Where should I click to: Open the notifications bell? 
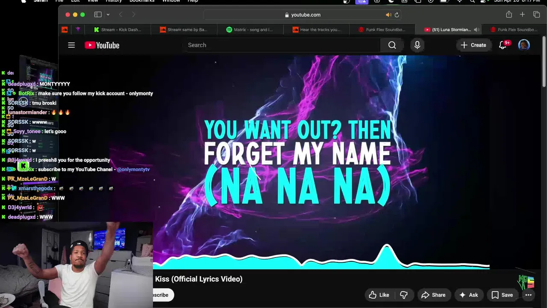[x=503, y=45]
